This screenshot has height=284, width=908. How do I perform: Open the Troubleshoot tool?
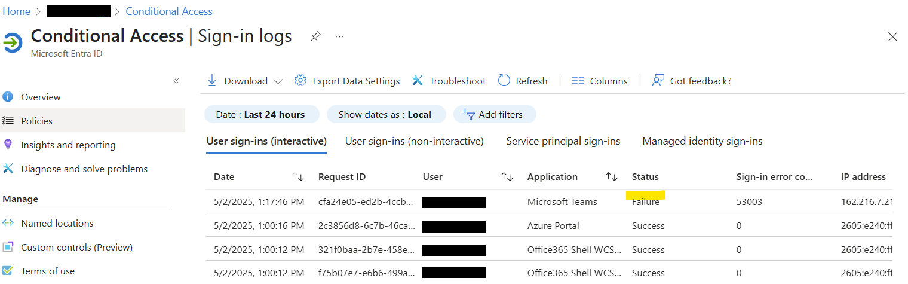449,81
